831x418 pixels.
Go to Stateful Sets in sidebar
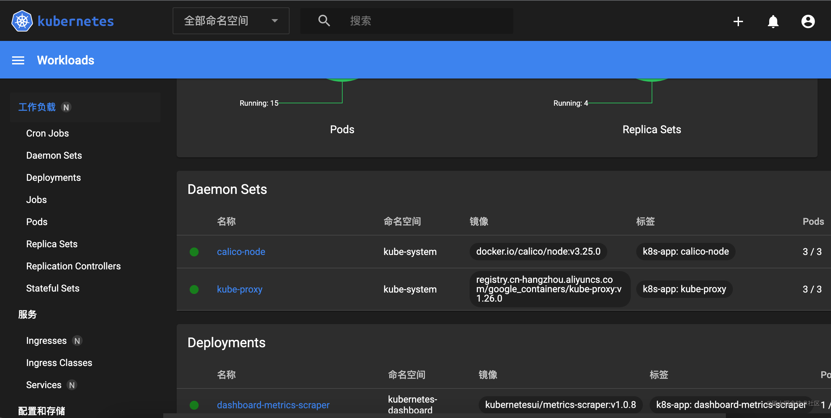coord(53,288)
